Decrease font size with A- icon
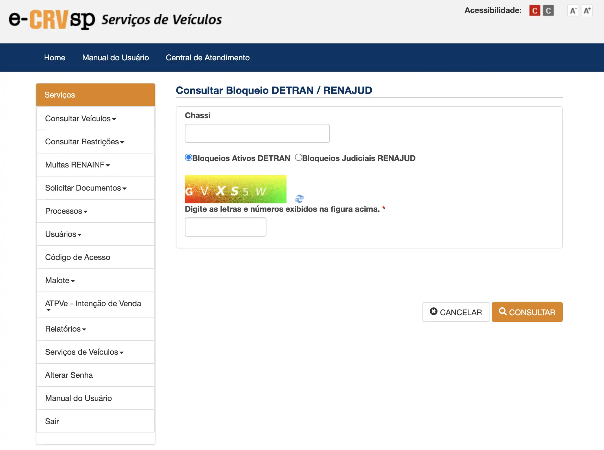The height and width of the screenshot is (450, 604). 573,11
